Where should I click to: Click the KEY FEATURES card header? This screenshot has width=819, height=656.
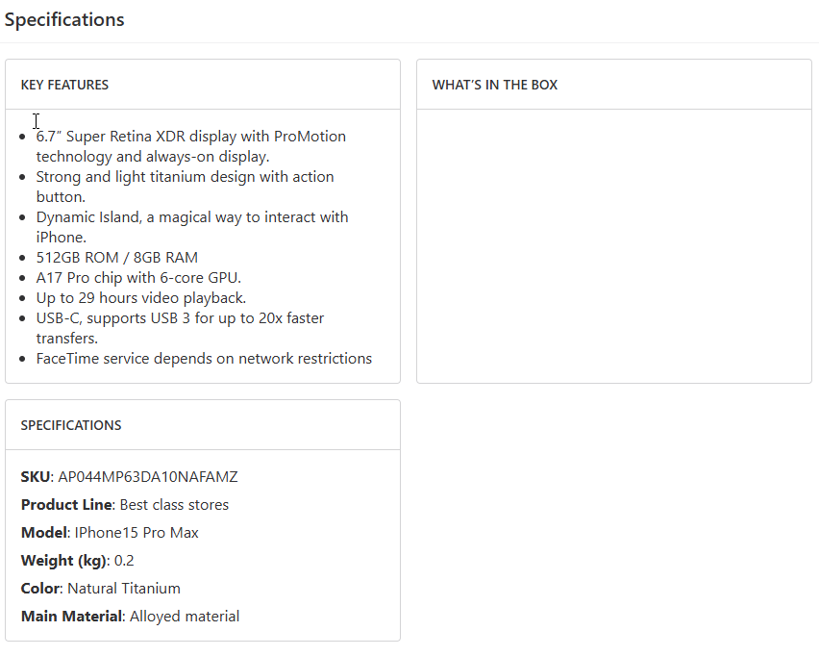coord(64,85)
